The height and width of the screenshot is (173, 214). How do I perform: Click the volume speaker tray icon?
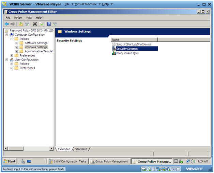[193, 161]
